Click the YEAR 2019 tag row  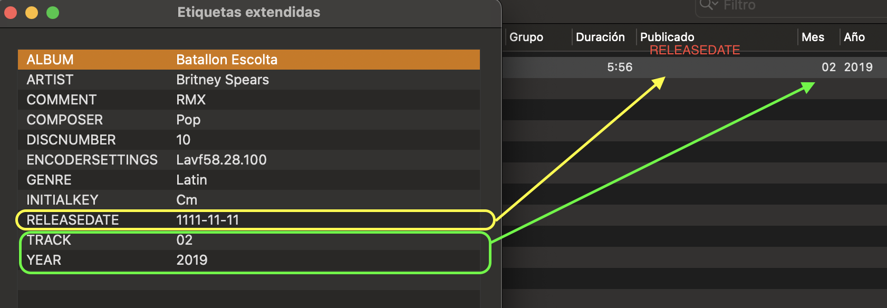click(x=248, y=260)
